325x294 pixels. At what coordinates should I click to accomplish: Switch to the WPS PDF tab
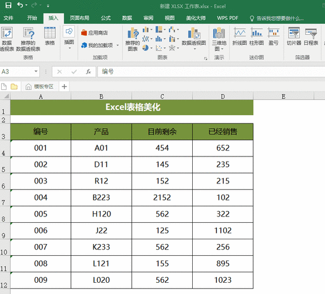click(x=227, y=18)
